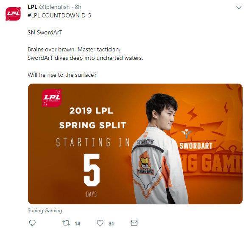Click the SWORDART name label in image
246x228 pixels.
coord(196,146)
